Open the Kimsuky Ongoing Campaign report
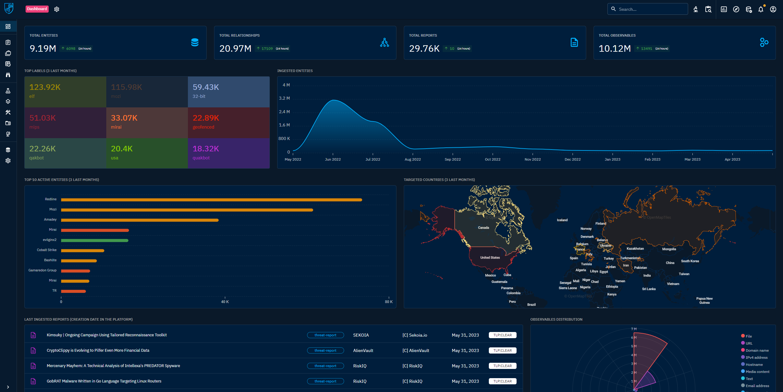 [x=107, y=335]
